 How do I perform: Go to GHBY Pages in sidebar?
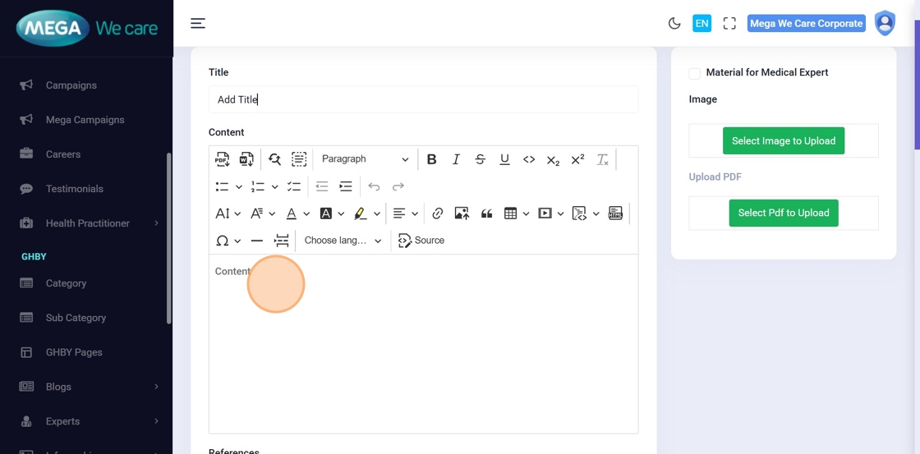[74, 352]
